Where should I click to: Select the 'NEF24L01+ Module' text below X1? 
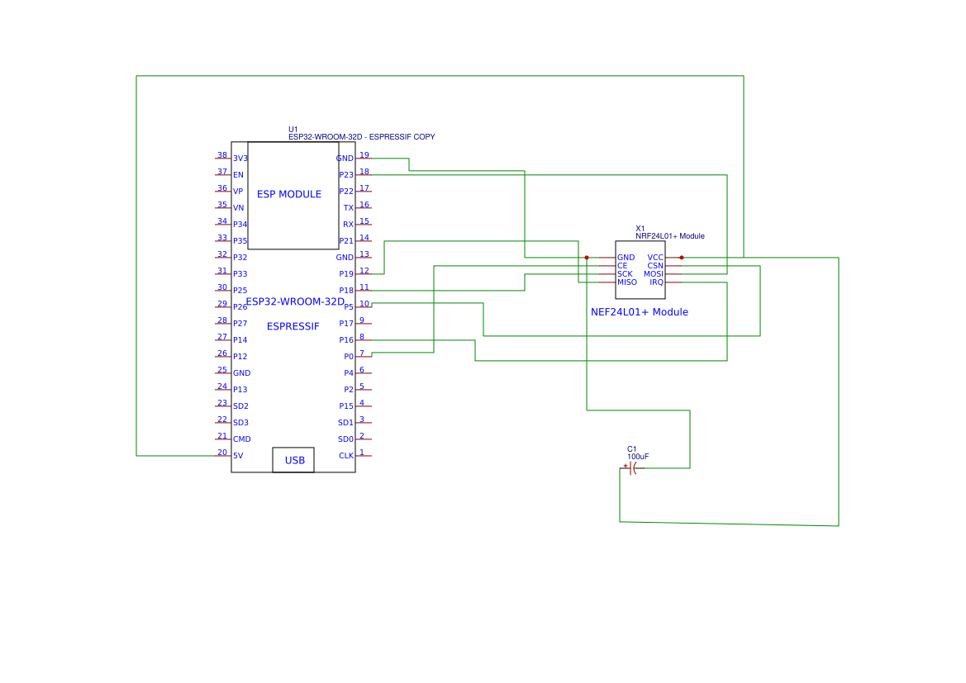pos(640,312)
